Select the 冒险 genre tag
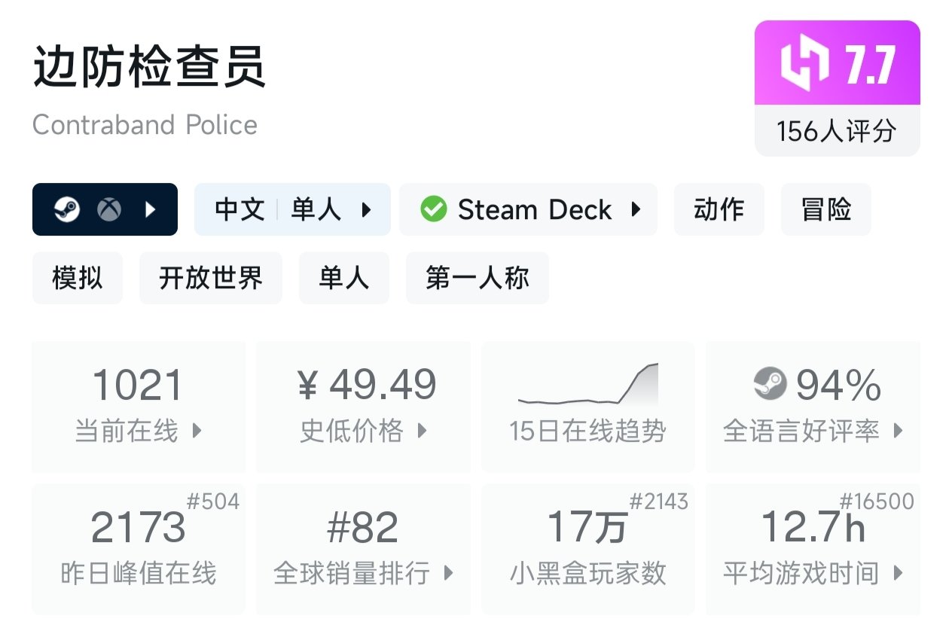Image resolution: width=952 pixels, height=634 pixels. point(825,209)
